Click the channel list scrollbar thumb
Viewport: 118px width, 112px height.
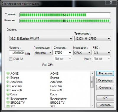point(92,82)
